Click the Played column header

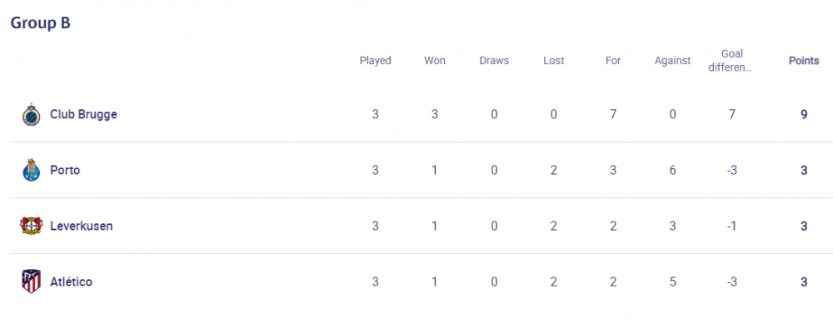pos(375,61)
